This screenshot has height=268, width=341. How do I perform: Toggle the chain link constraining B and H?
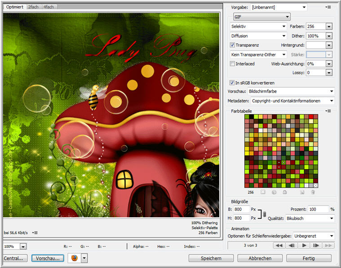[265, 214]
